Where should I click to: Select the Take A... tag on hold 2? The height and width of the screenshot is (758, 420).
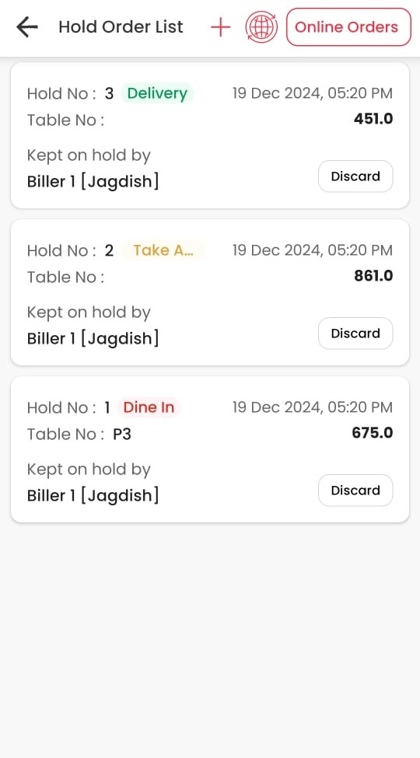tap(163, 250)
